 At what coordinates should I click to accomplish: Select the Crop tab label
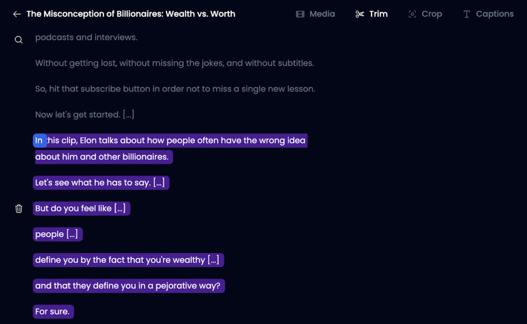[431, 14]
